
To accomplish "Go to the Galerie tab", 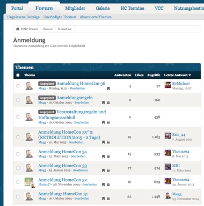I will click(103, 8).
